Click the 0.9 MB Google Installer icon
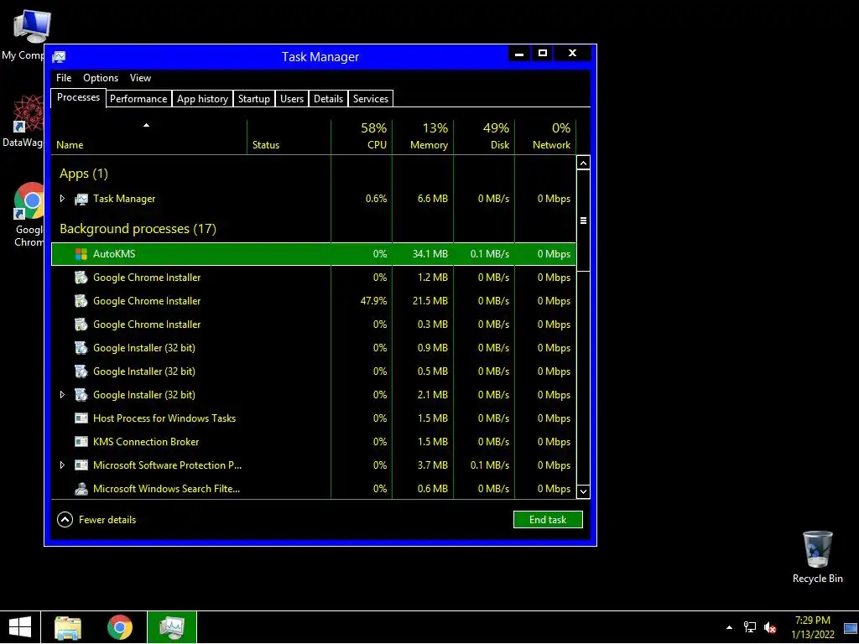Image resolution: width=859 pixels, height=644 pixels. click(x=81, y=348)
